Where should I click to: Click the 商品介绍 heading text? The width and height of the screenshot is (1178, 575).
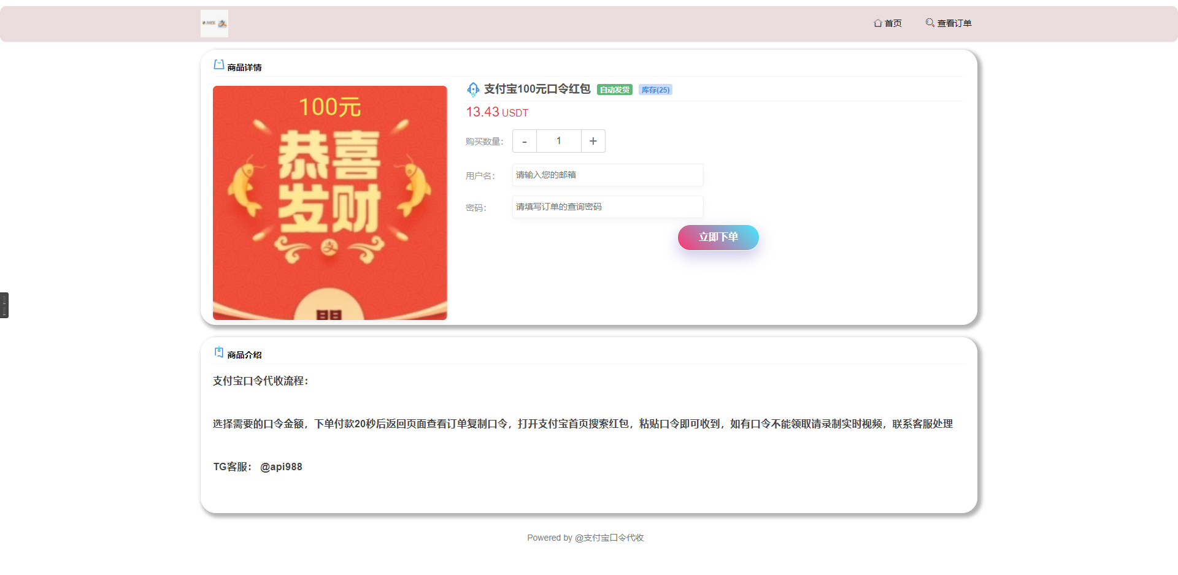244,355
